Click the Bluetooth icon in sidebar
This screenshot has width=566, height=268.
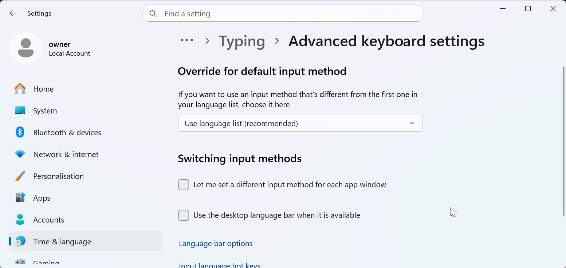(20, 132)
